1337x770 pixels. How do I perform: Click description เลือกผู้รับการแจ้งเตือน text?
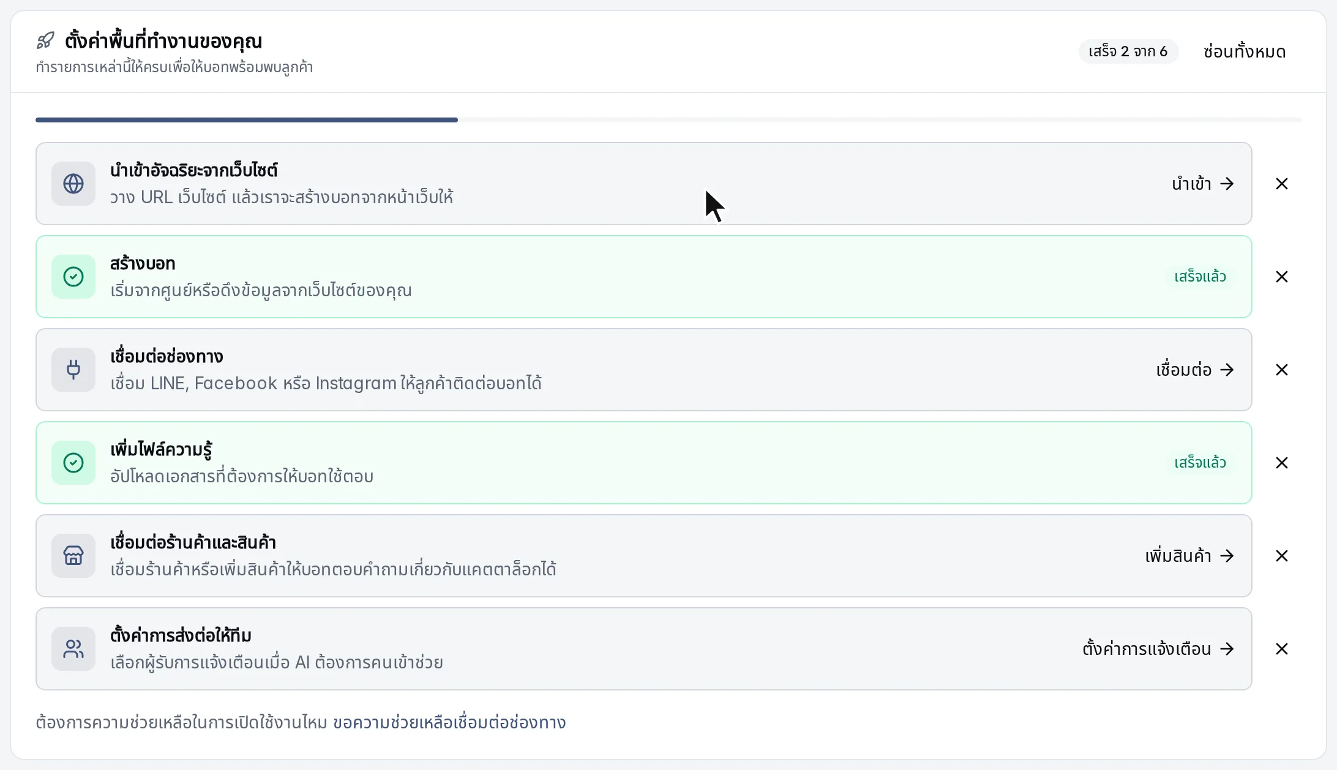pyautogui.click(x=277, y=662)
